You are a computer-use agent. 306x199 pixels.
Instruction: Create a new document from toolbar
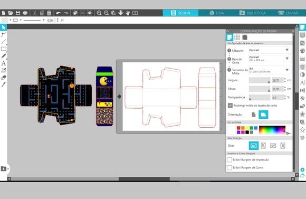(x=4, y=13)
